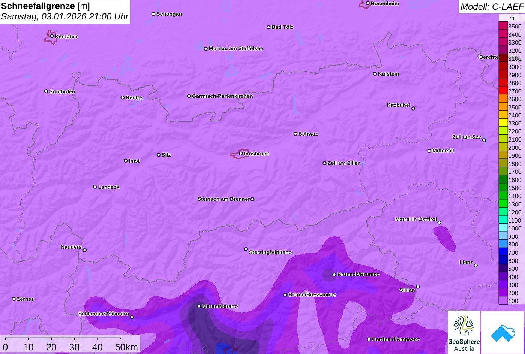The height and width of the screenshot is (354, 525).
Task: Select the Bruneck/Brunico marker circle
Action: 334,275
